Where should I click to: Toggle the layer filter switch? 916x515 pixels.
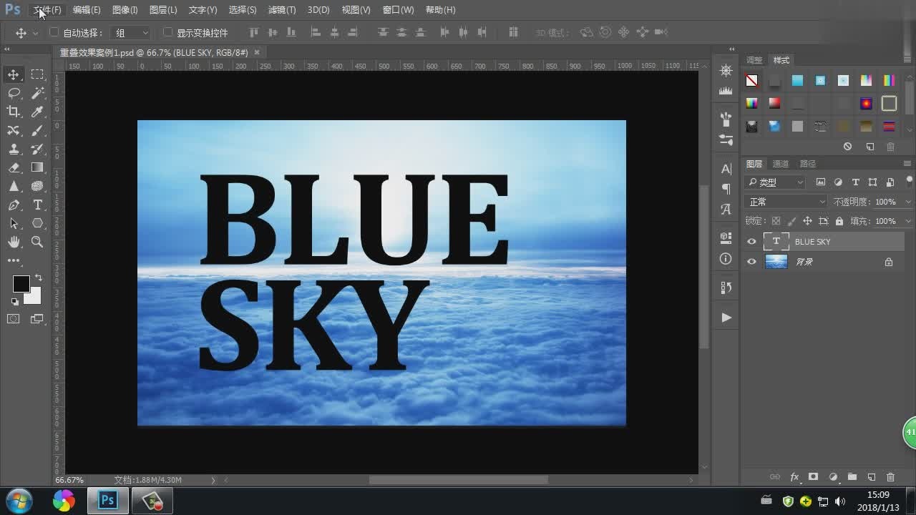point(909,181)
